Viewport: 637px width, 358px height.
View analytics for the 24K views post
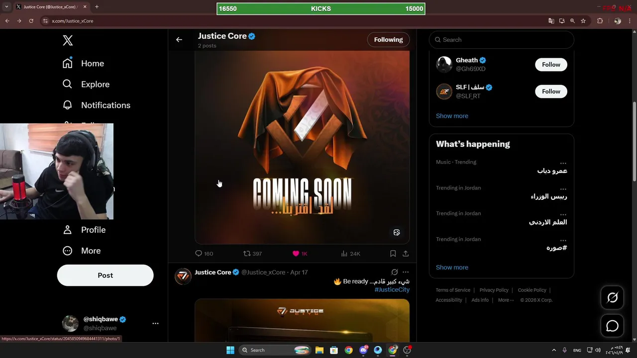tap(350, 254)
